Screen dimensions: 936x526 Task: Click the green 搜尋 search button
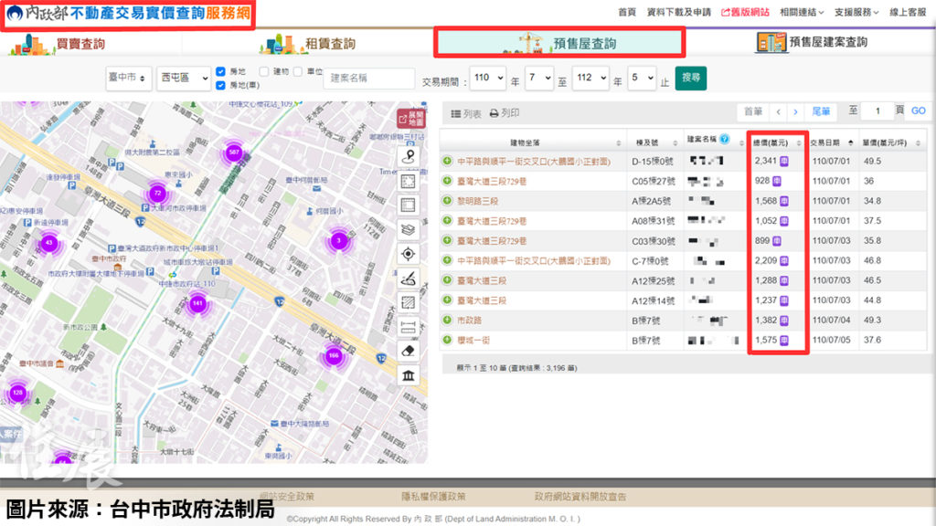691,79
